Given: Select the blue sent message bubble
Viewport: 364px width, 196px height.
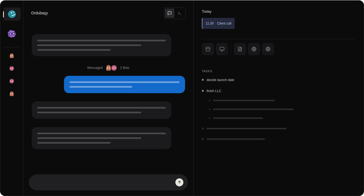Looking at the screenshot, I should tap(124, 84).
